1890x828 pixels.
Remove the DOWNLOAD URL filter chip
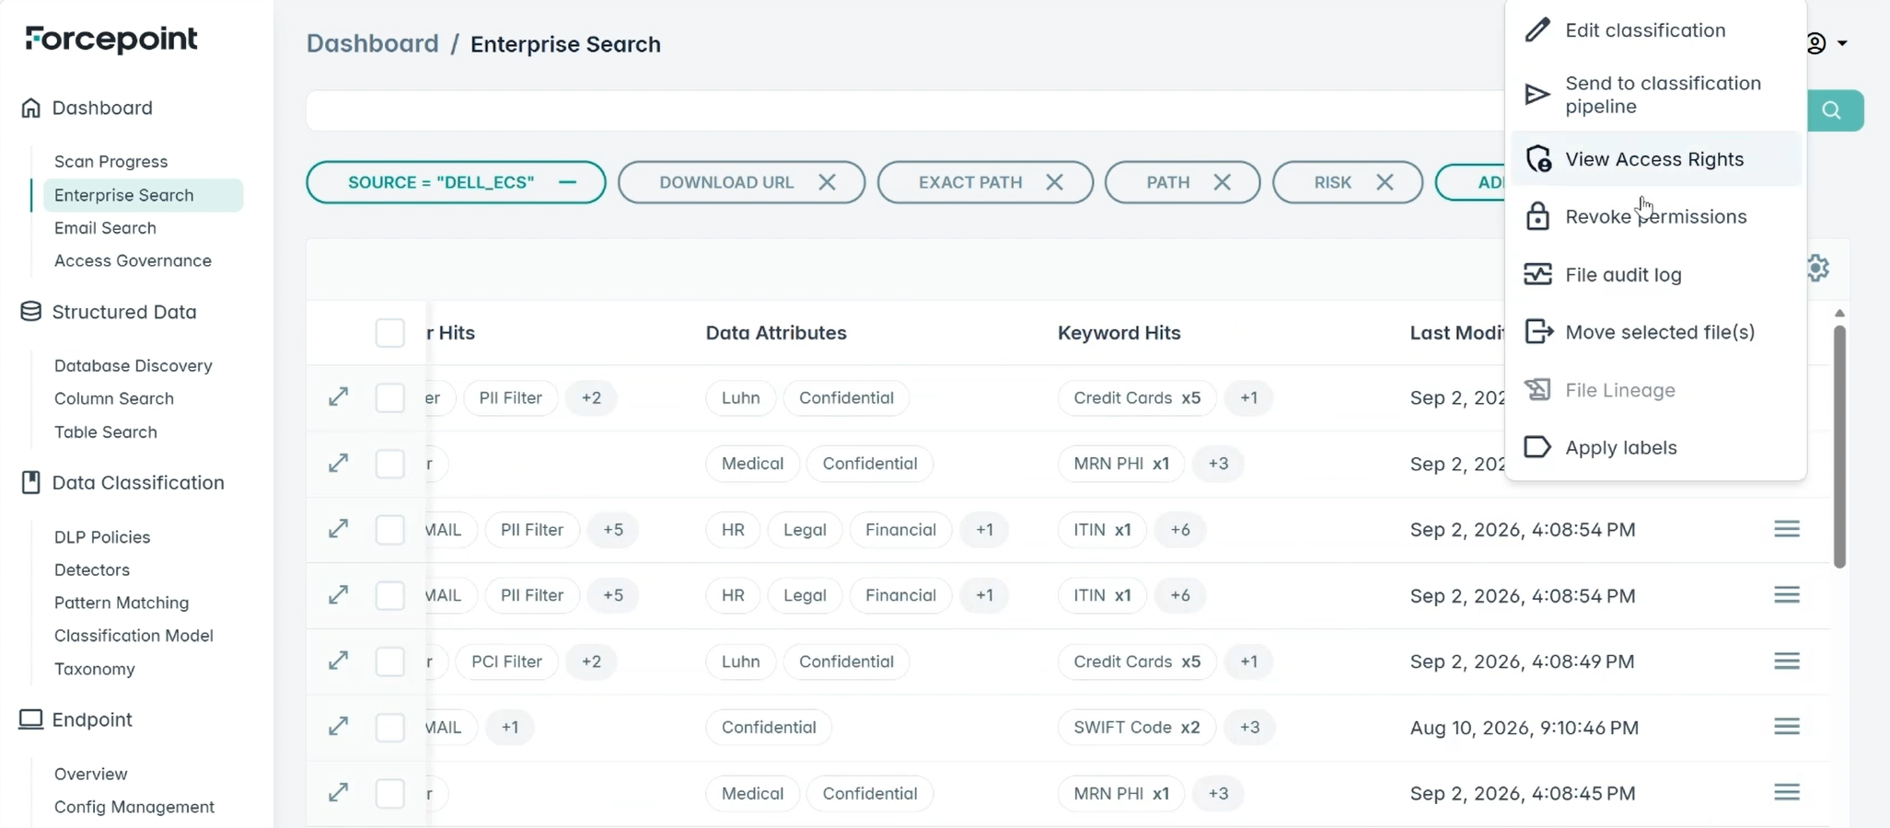point(827,182)
